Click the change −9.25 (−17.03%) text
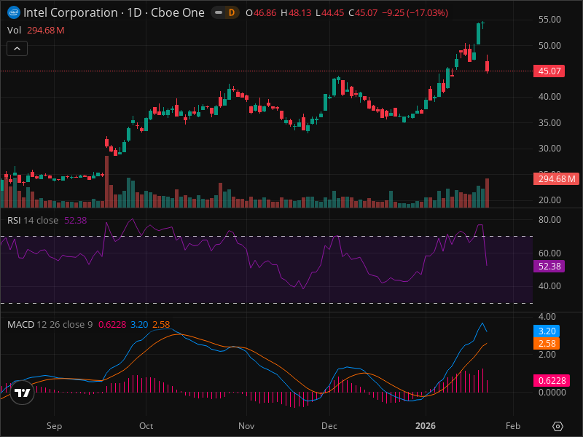Screen dimensions: 583x437 (x=415, y=13)
